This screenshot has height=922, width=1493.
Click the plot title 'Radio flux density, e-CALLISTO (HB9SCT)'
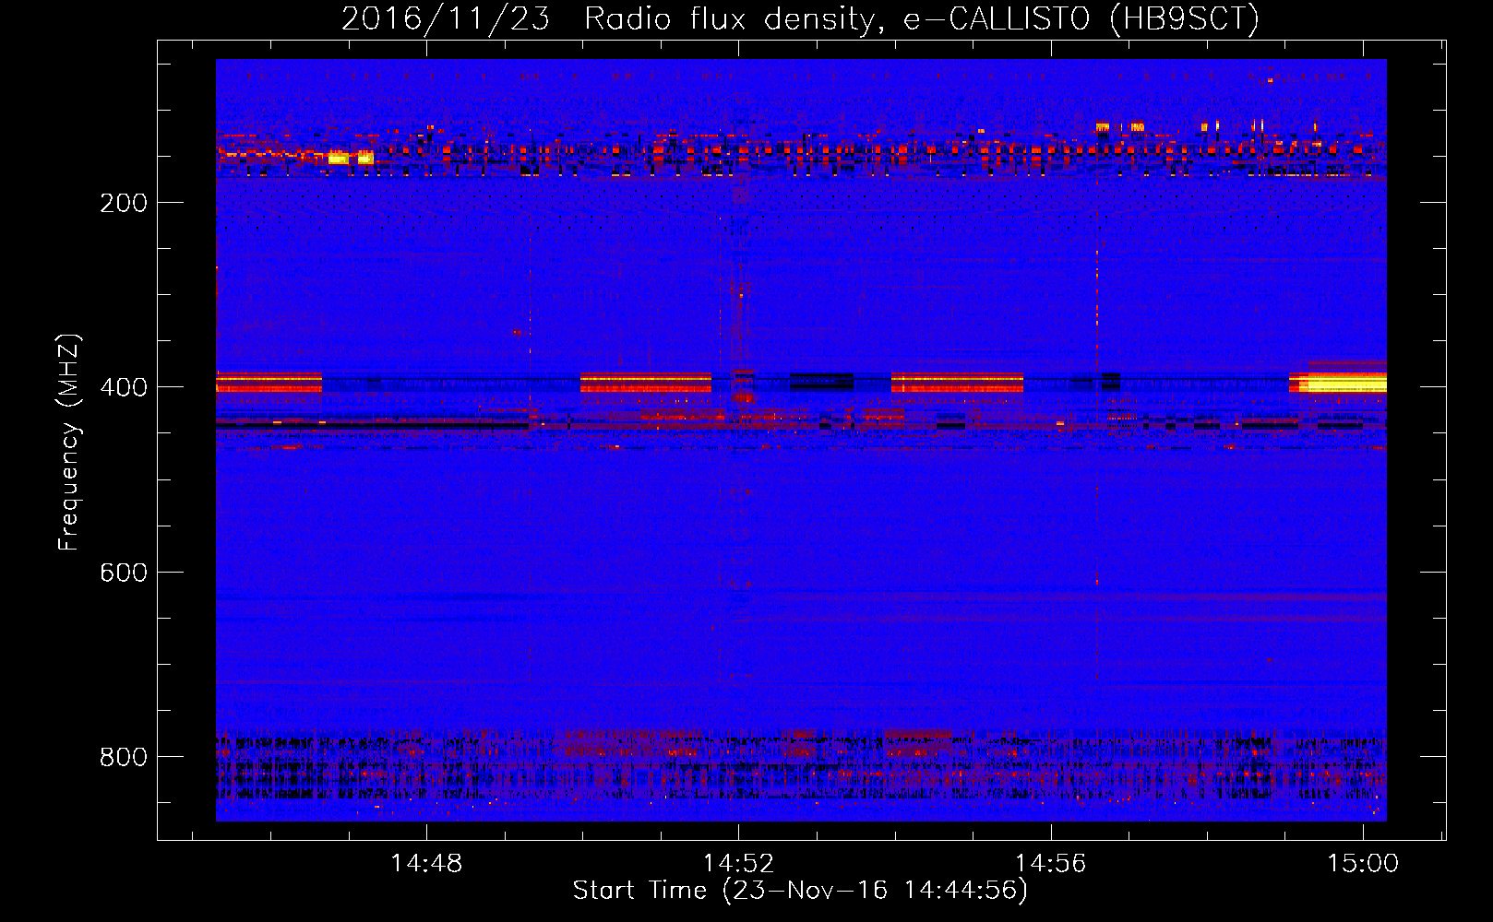tap(921, 18)
